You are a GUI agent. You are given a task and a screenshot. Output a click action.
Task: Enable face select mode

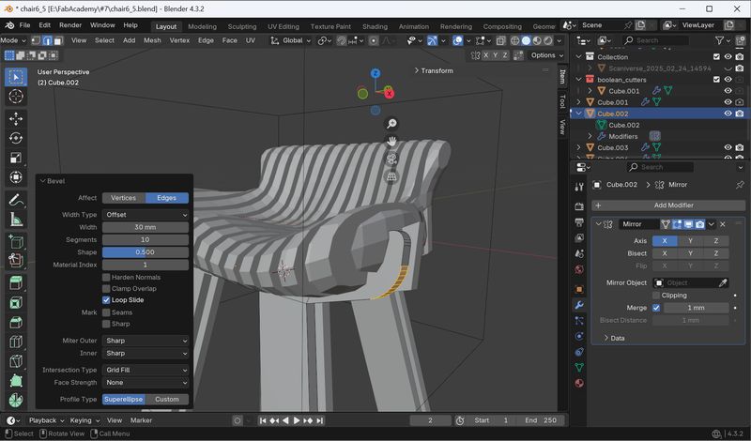click(x=57, y=40)
